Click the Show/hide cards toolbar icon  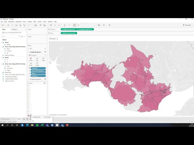pos(99,25)
